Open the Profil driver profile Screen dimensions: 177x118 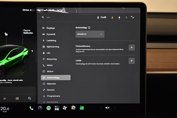pyautogui.click(x=102, y=17)
